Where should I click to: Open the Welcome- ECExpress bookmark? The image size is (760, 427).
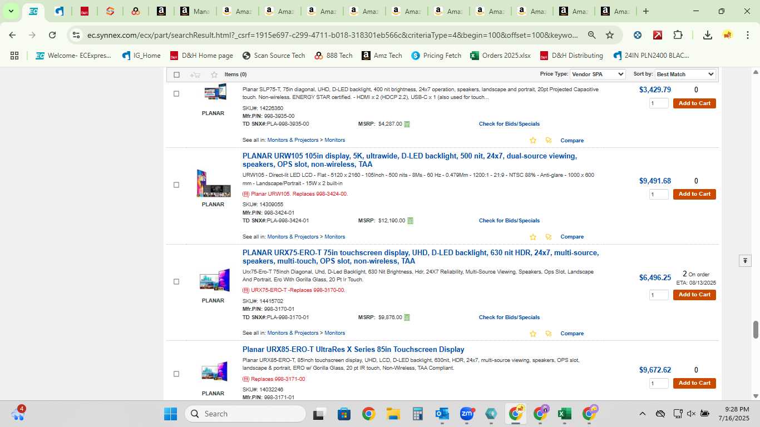click(73, 56)
